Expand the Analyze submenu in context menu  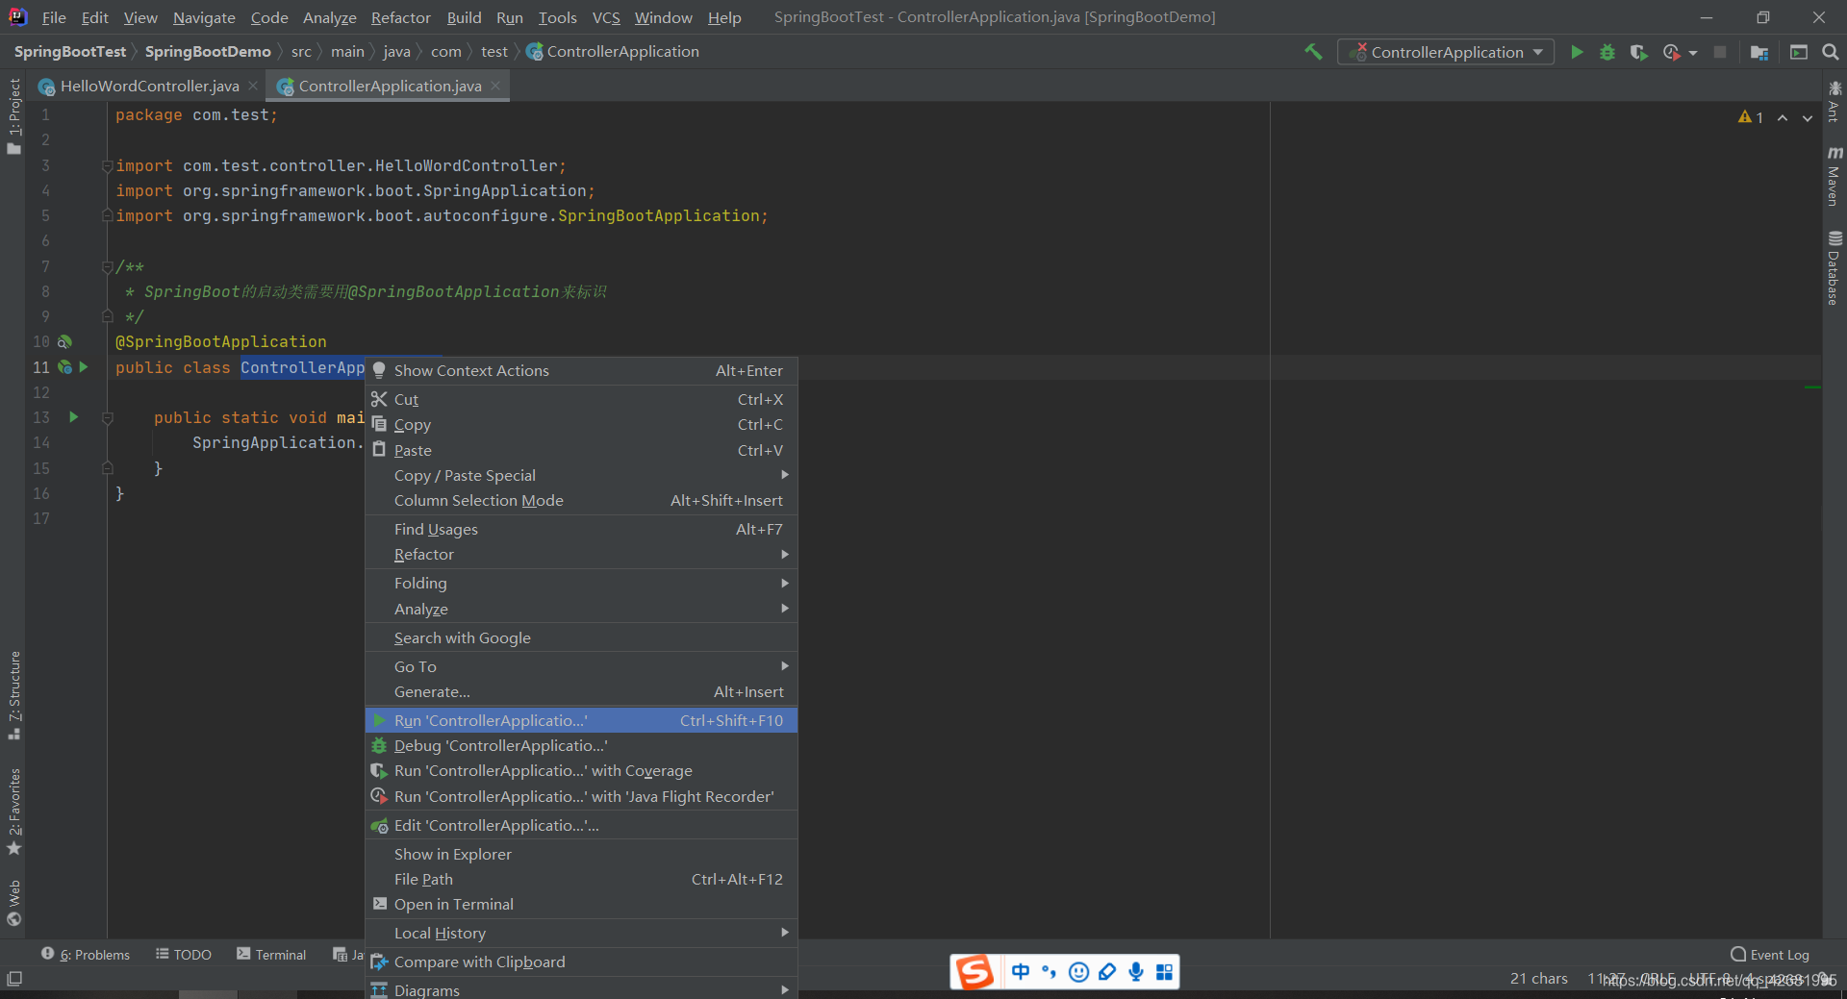pyautogui.click(x=581, y=609)
